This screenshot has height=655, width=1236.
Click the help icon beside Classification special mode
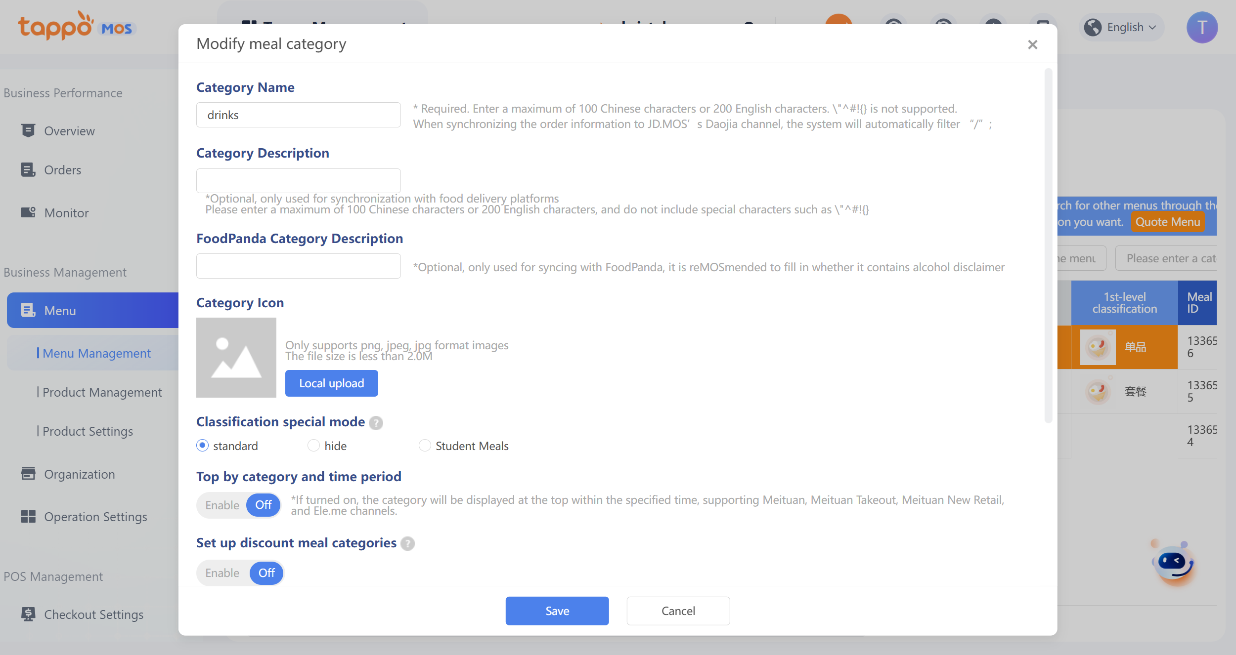click(376, 423)
